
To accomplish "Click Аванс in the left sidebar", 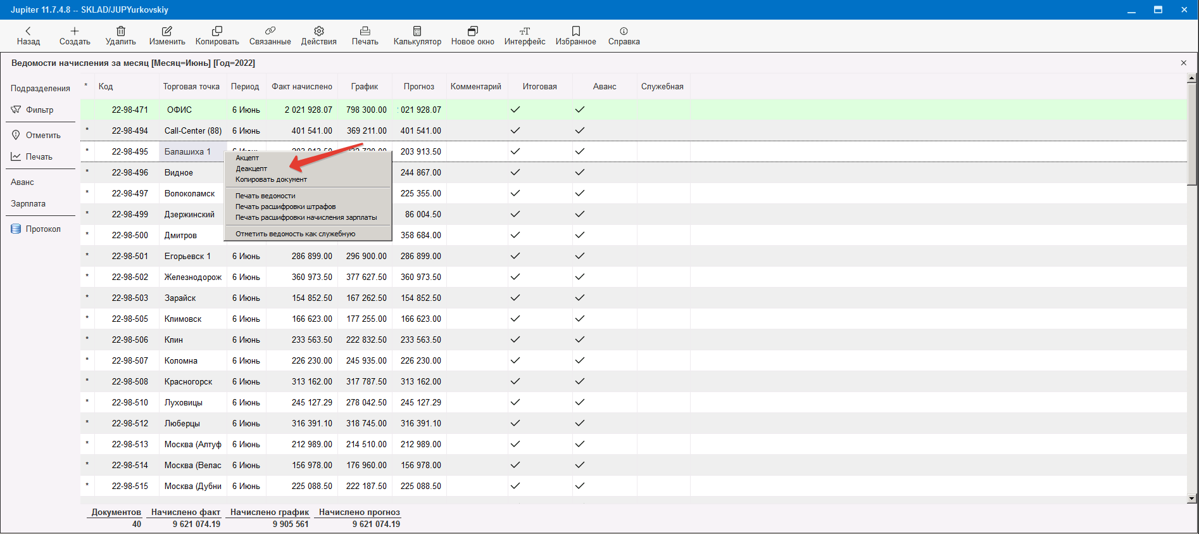I will coord(22,182).
